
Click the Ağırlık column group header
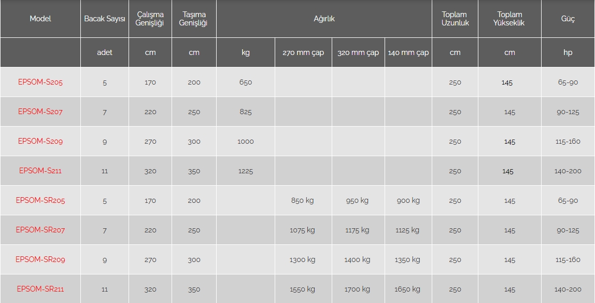pos(324,19)
